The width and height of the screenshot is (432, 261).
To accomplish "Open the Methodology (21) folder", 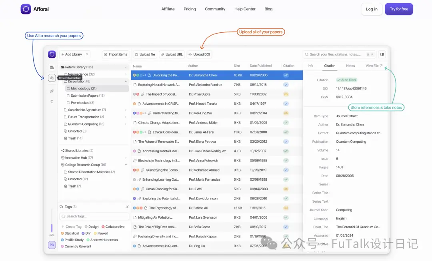I will click(97, 88).
